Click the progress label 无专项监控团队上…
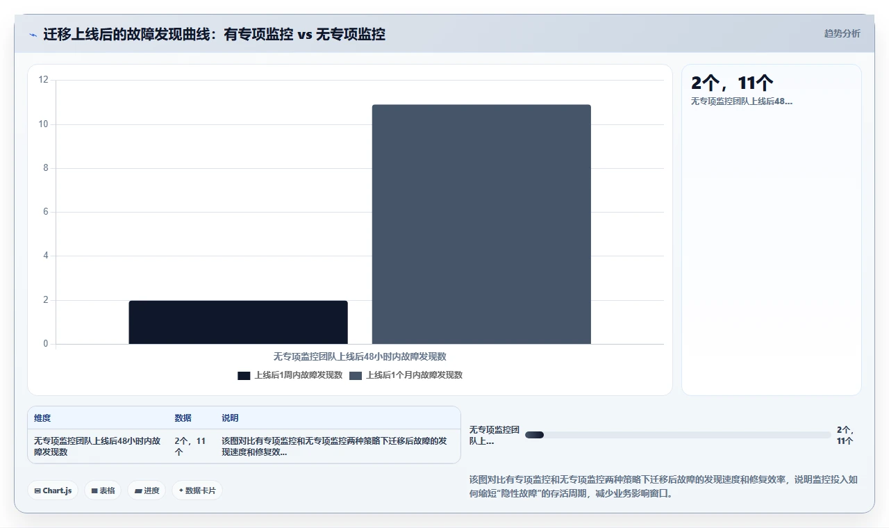Viewport: 889px width, 528px height. coord(494,435)
